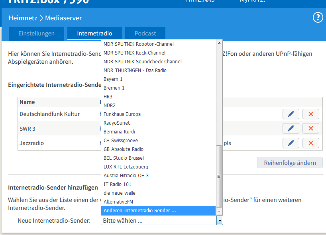The height and width of the screenshot is (235, 326).
Task: Delete the Deutschlandfunk Kultur station
Action: click(310, 114)
